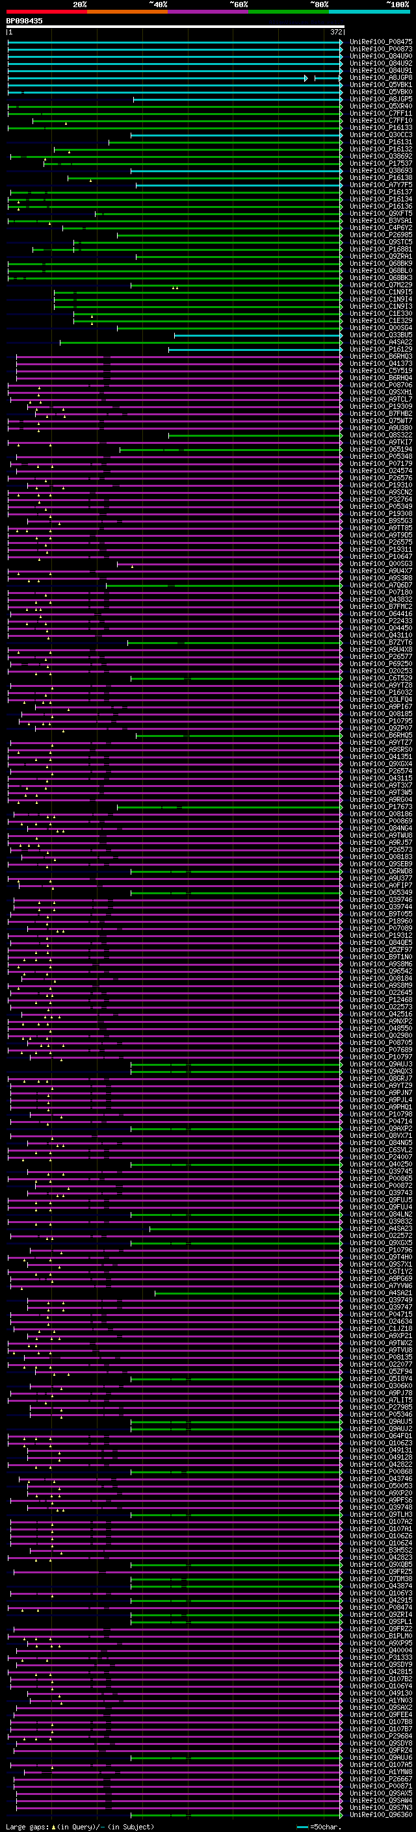Screen dimensions: 416x1832
Task: Select the UniRef100_P08705 label
Action: coord(380,1042)
